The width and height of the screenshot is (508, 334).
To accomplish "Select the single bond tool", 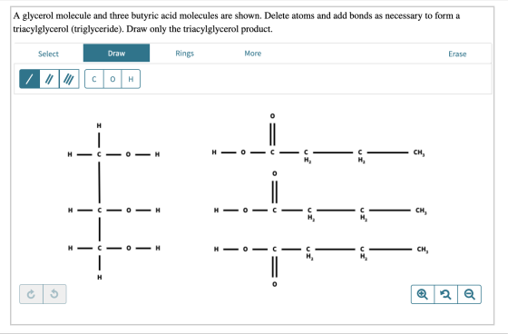I will pyautogui.click(x=29, y=79).
